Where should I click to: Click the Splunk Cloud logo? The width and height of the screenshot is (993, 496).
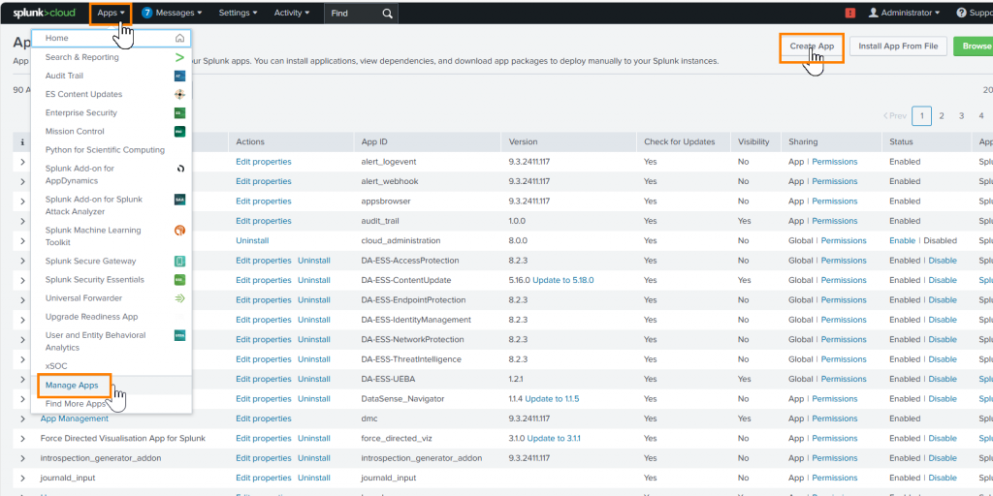(x=44, y=13)
